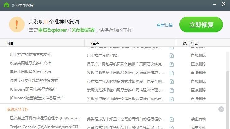Click the 描述 column header
Screen dimensions: 230x129
point(95,43)
